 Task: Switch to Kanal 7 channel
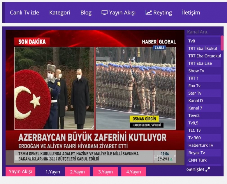[x=203, y=108]
